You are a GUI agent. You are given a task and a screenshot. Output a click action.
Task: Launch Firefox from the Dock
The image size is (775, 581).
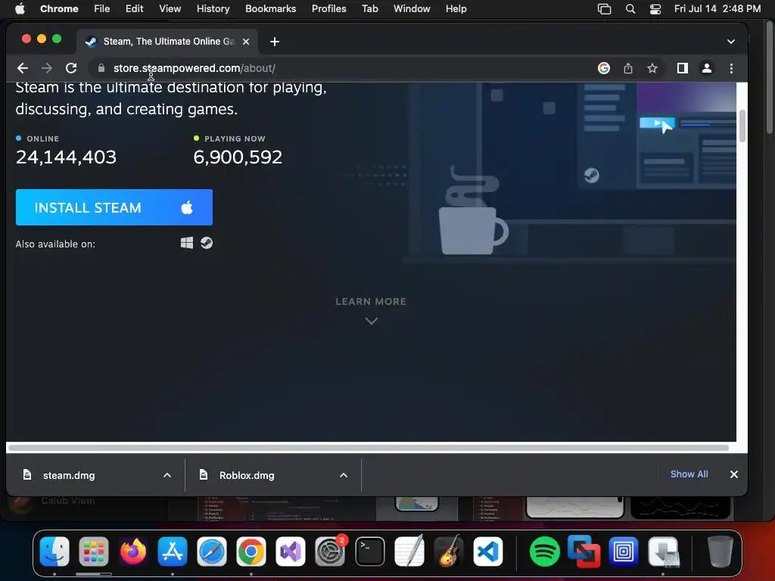click(133, 551)
